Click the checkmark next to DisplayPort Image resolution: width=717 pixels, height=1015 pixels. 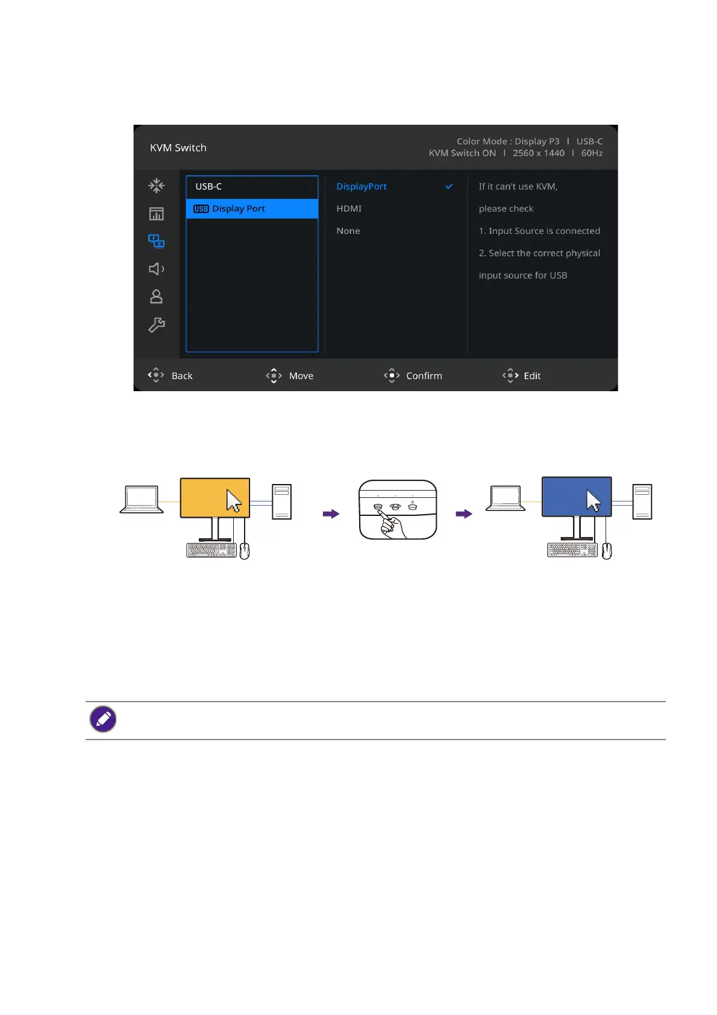(449, 187)
